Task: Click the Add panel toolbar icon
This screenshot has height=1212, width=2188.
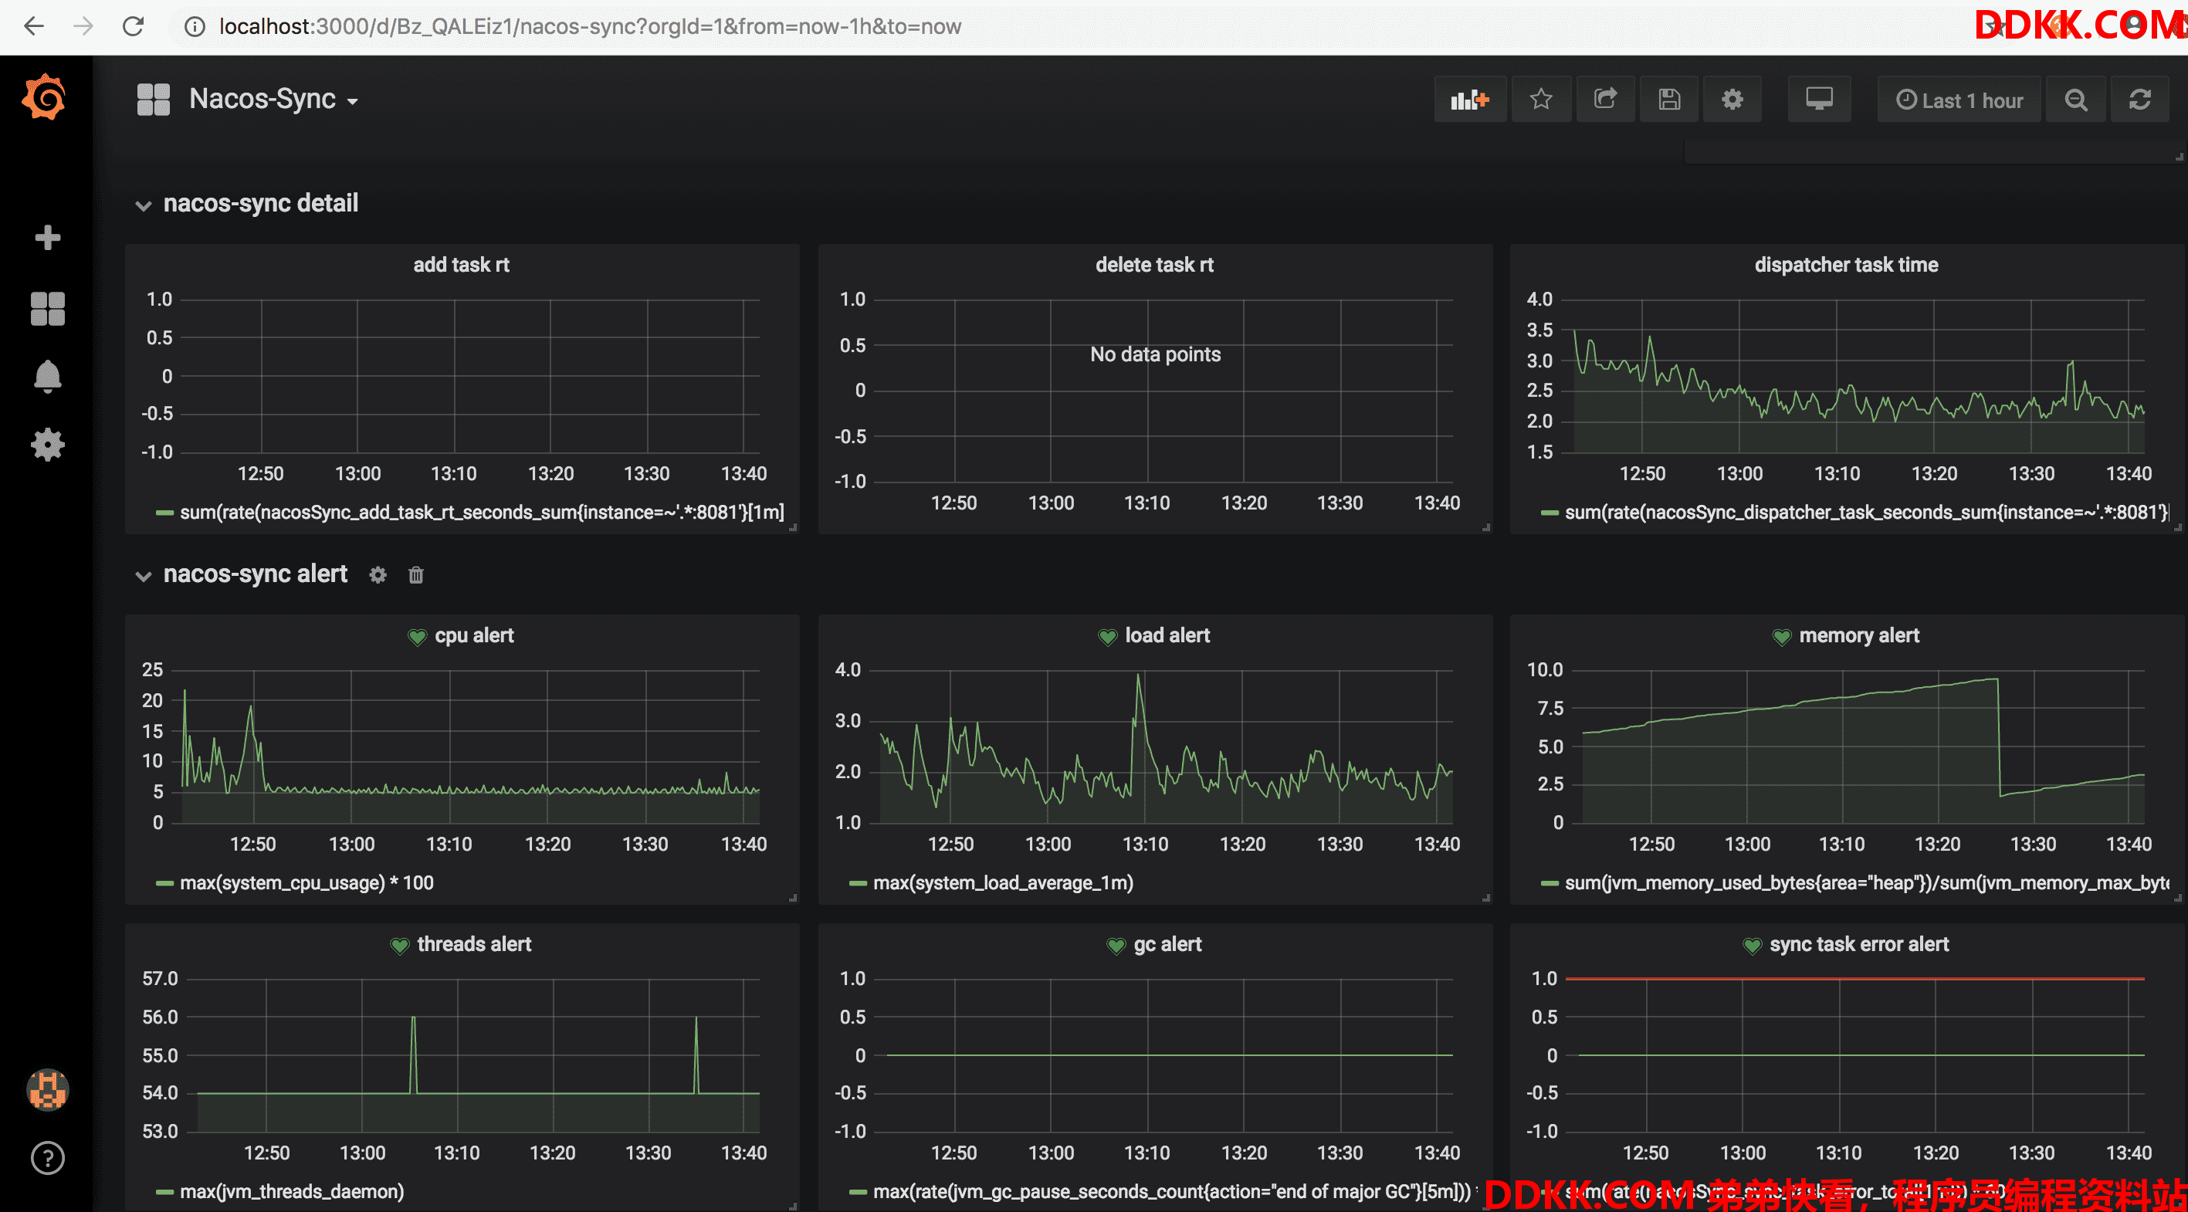Action: pyautogui.click(x=1470, y=100)
